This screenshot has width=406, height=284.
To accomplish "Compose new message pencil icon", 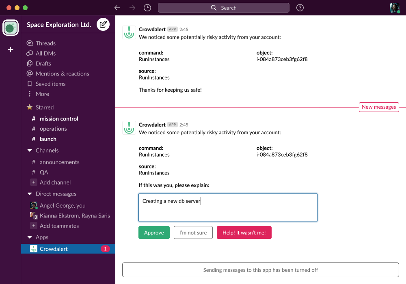I will click(103, 24).
